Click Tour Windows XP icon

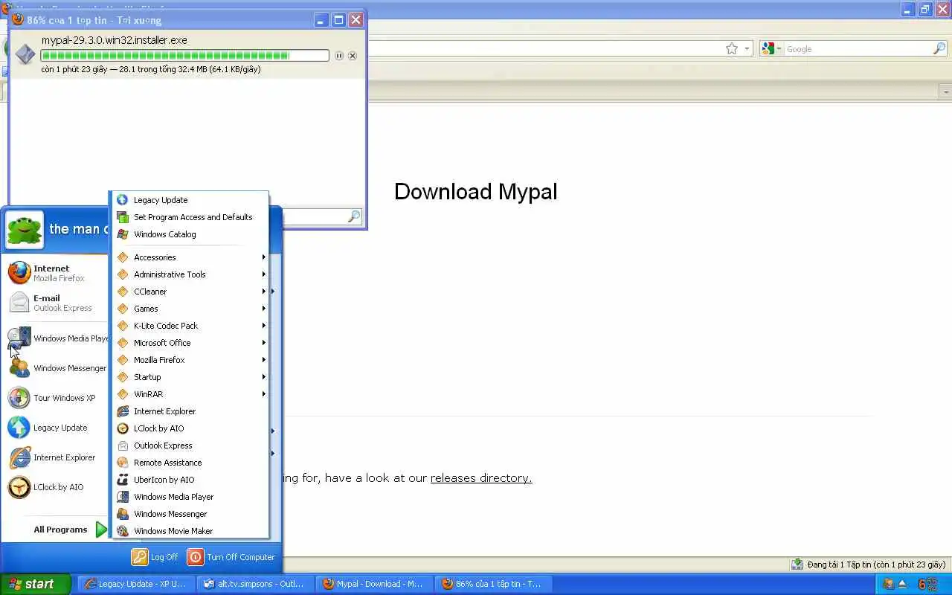[19, 398]
